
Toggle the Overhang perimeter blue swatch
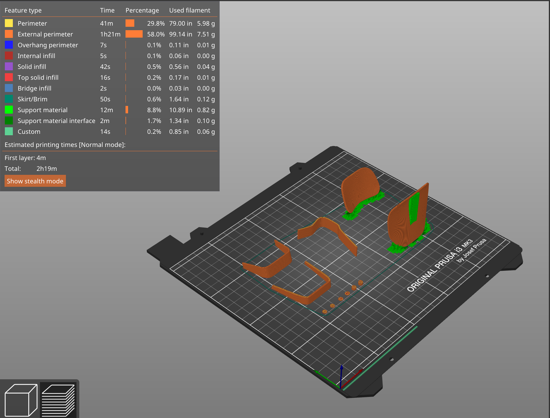[9, 45]
